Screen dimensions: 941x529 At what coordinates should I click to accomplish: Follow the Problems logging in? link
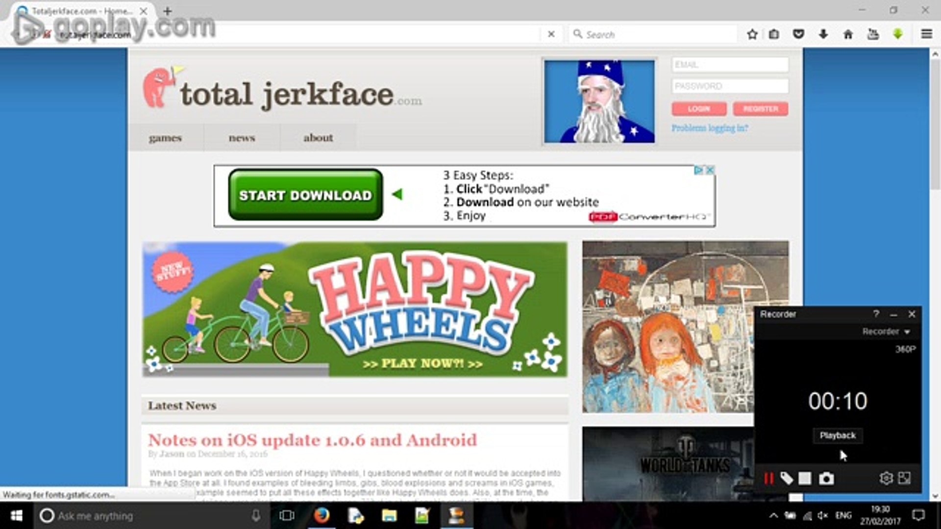(710, 128)
